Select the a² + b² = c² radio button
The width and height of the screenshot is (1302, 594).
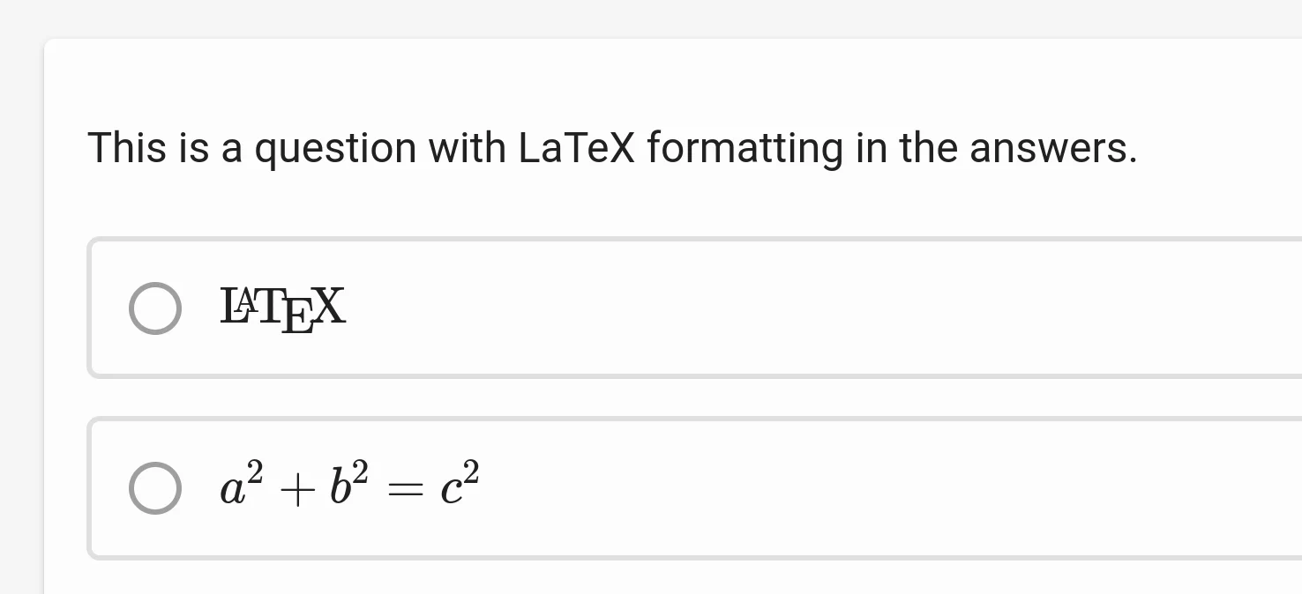coord(155,487)
